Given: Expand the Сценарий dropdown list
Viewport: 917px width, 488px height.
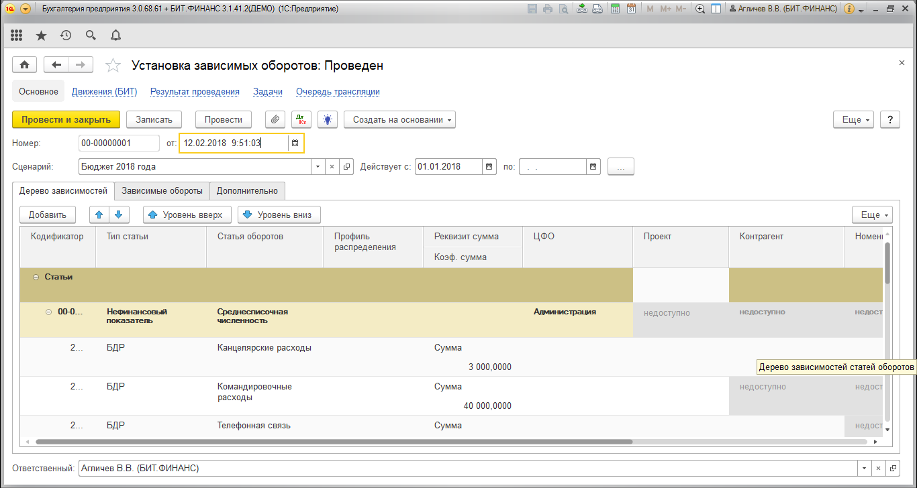Looking at the screenshot, I should [318, 166].
